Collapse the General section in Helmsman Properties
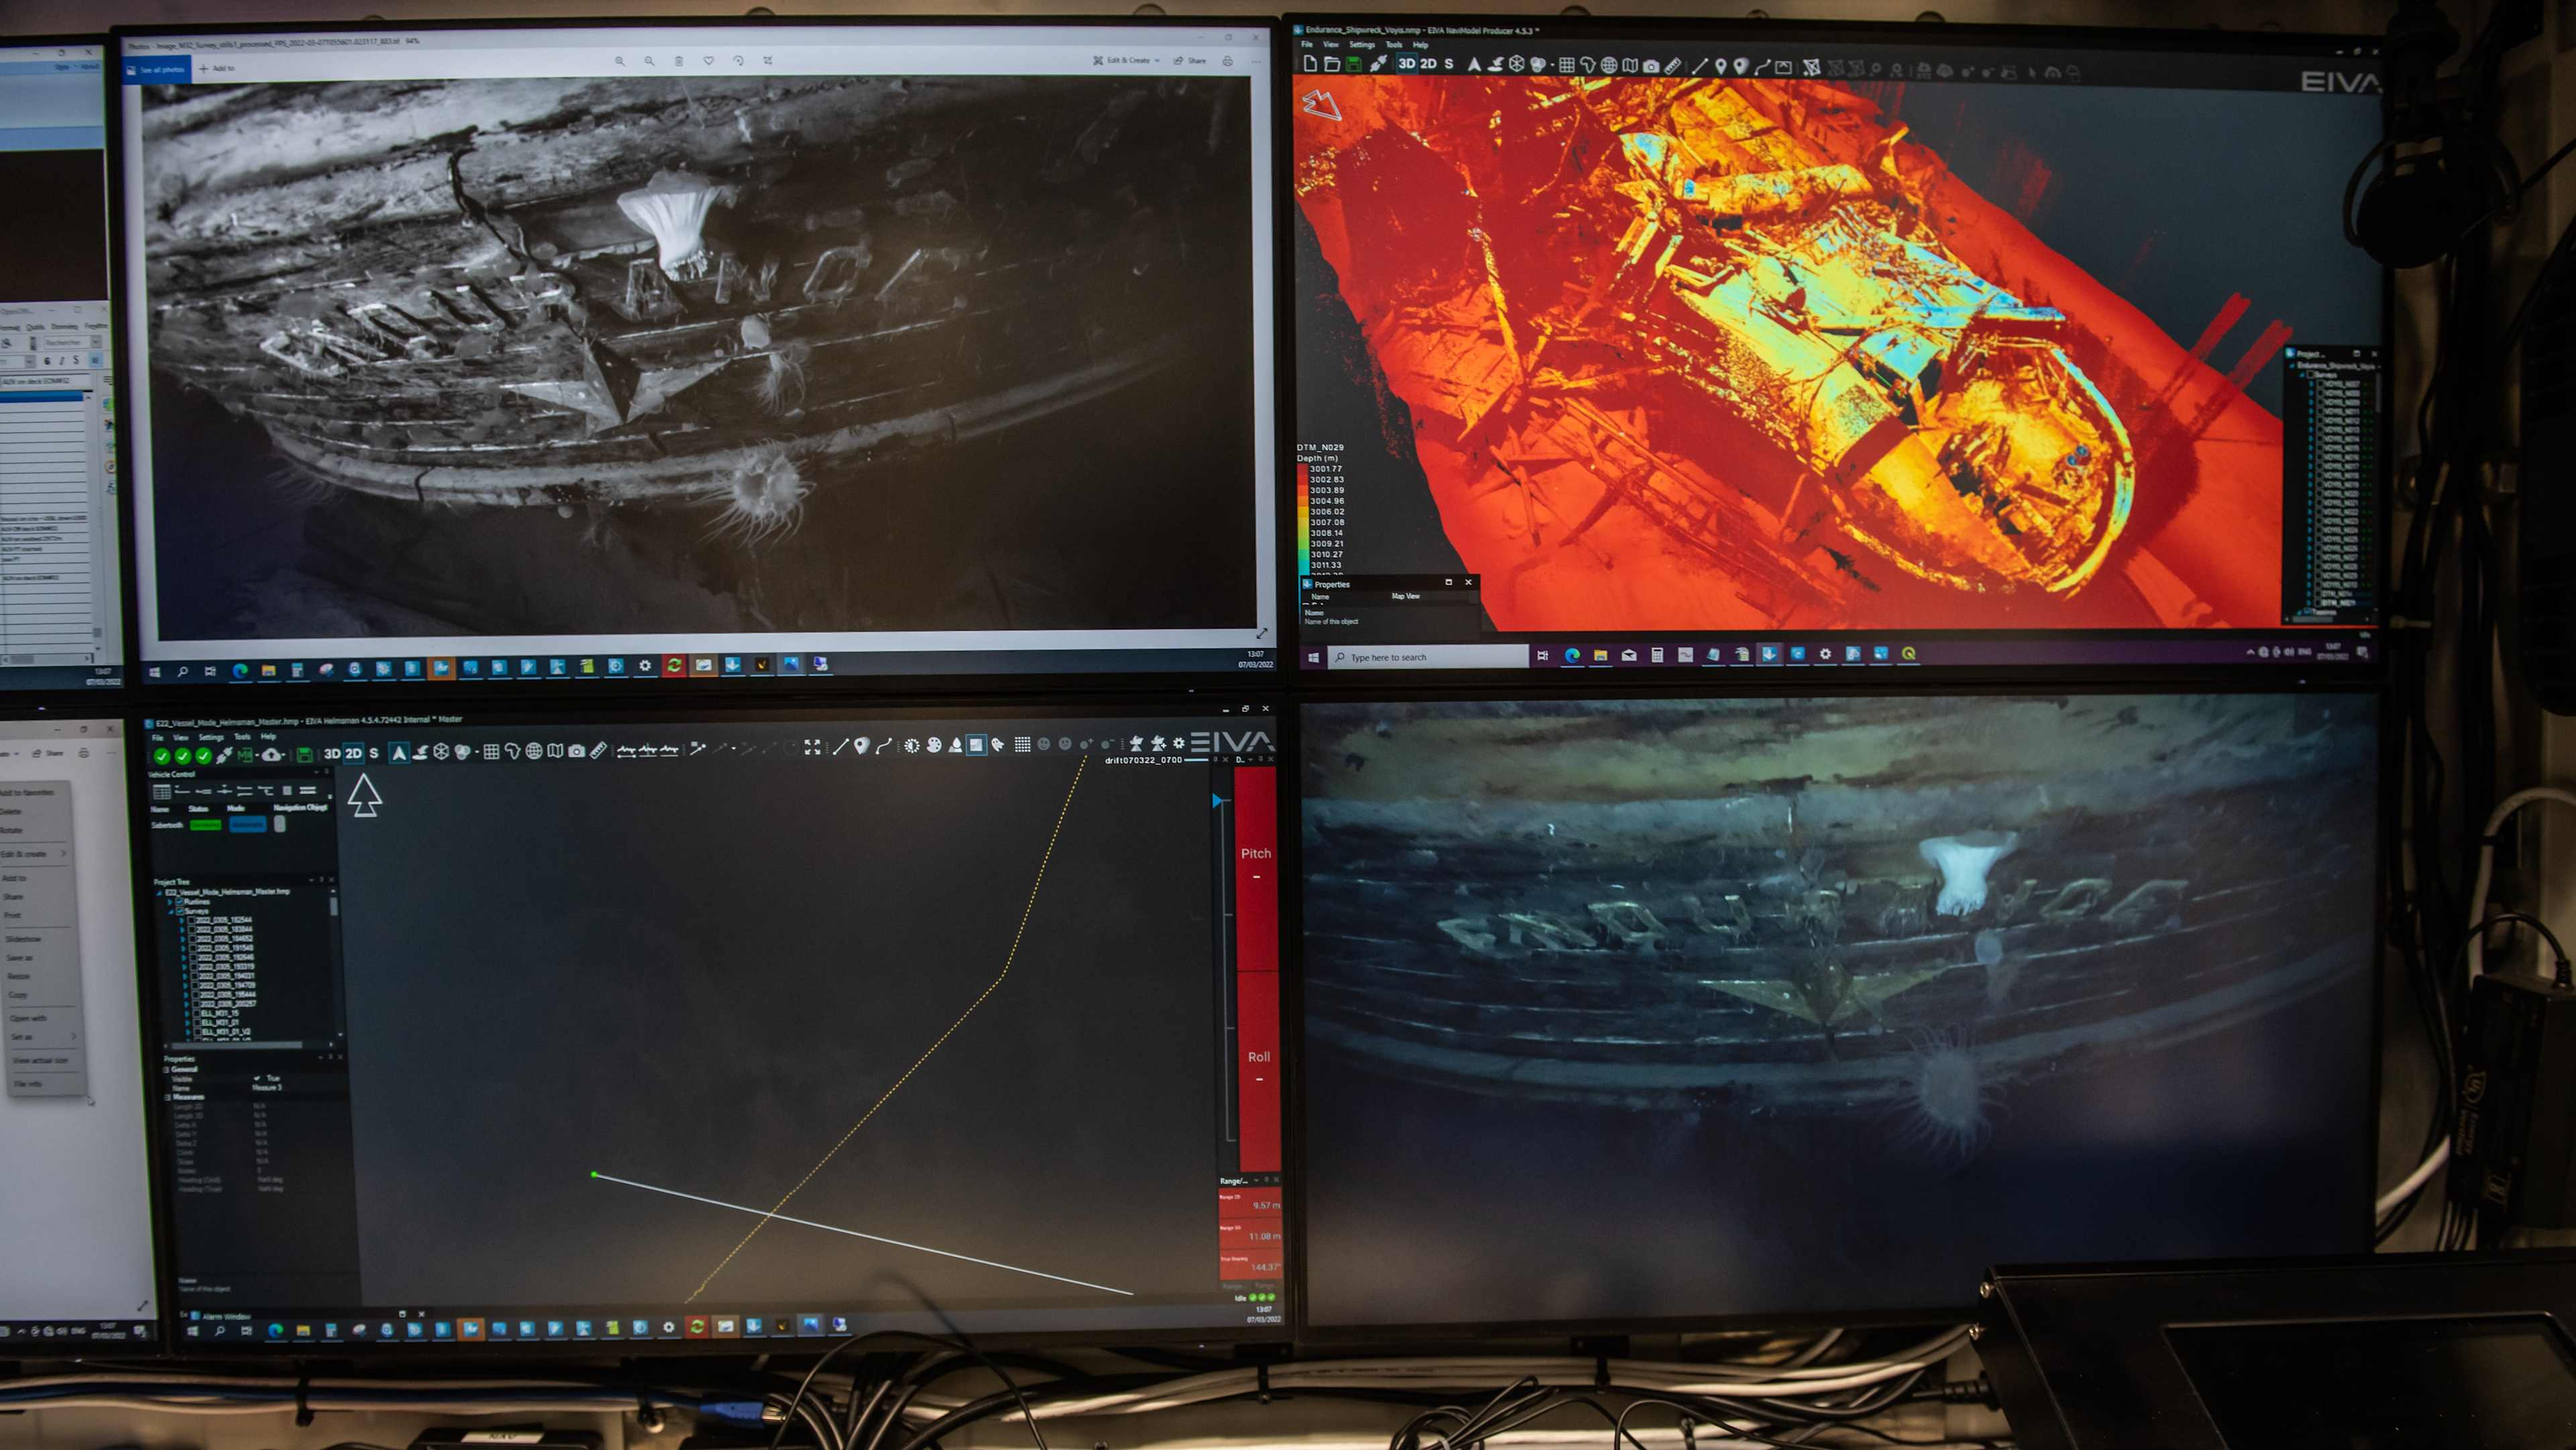 167,1069
